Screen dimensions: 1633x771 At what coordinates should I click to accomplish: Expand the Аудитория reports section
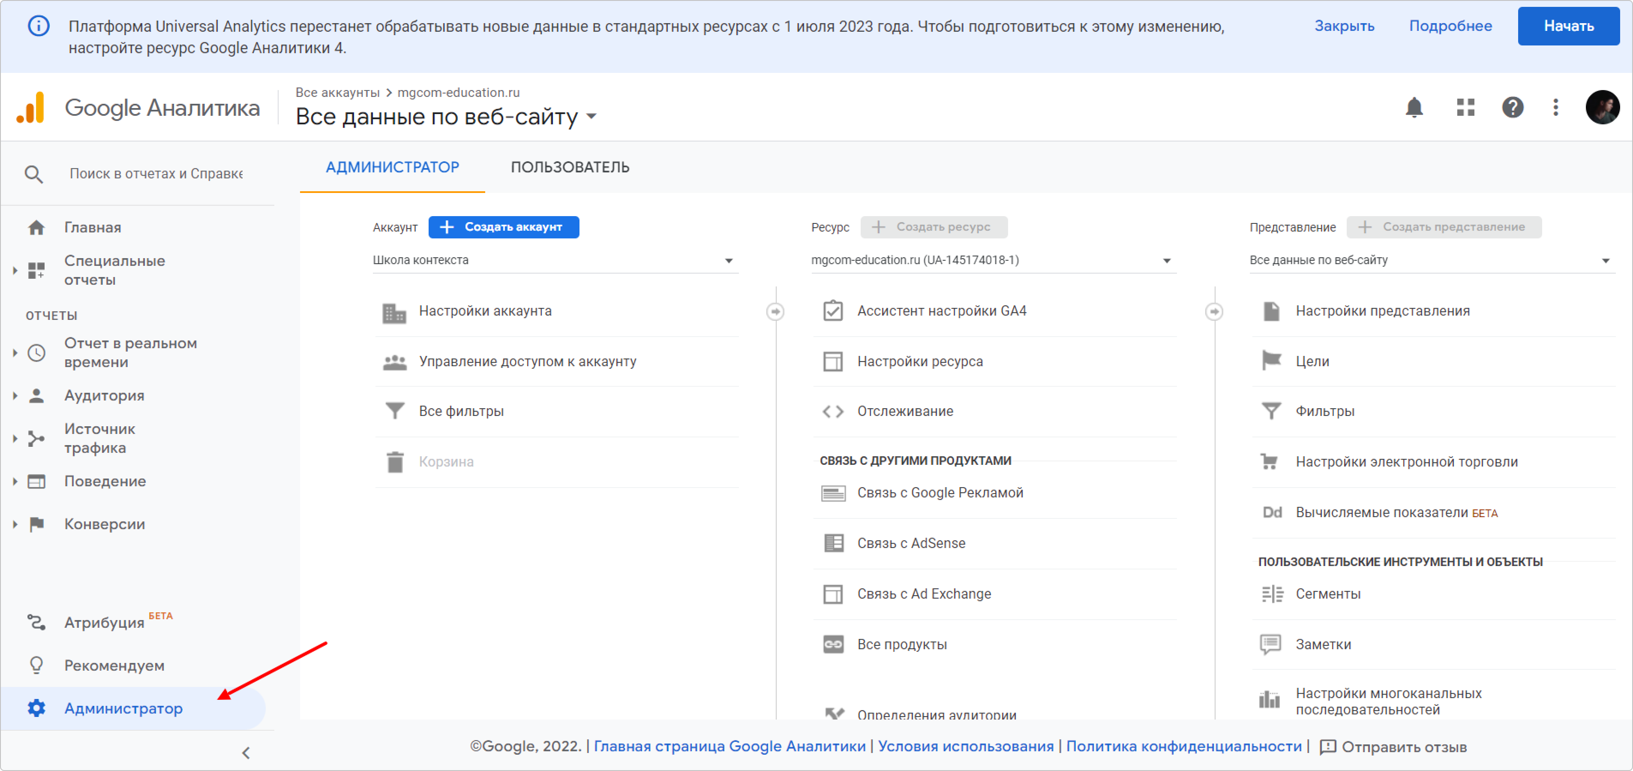click(x=15, y=396)
